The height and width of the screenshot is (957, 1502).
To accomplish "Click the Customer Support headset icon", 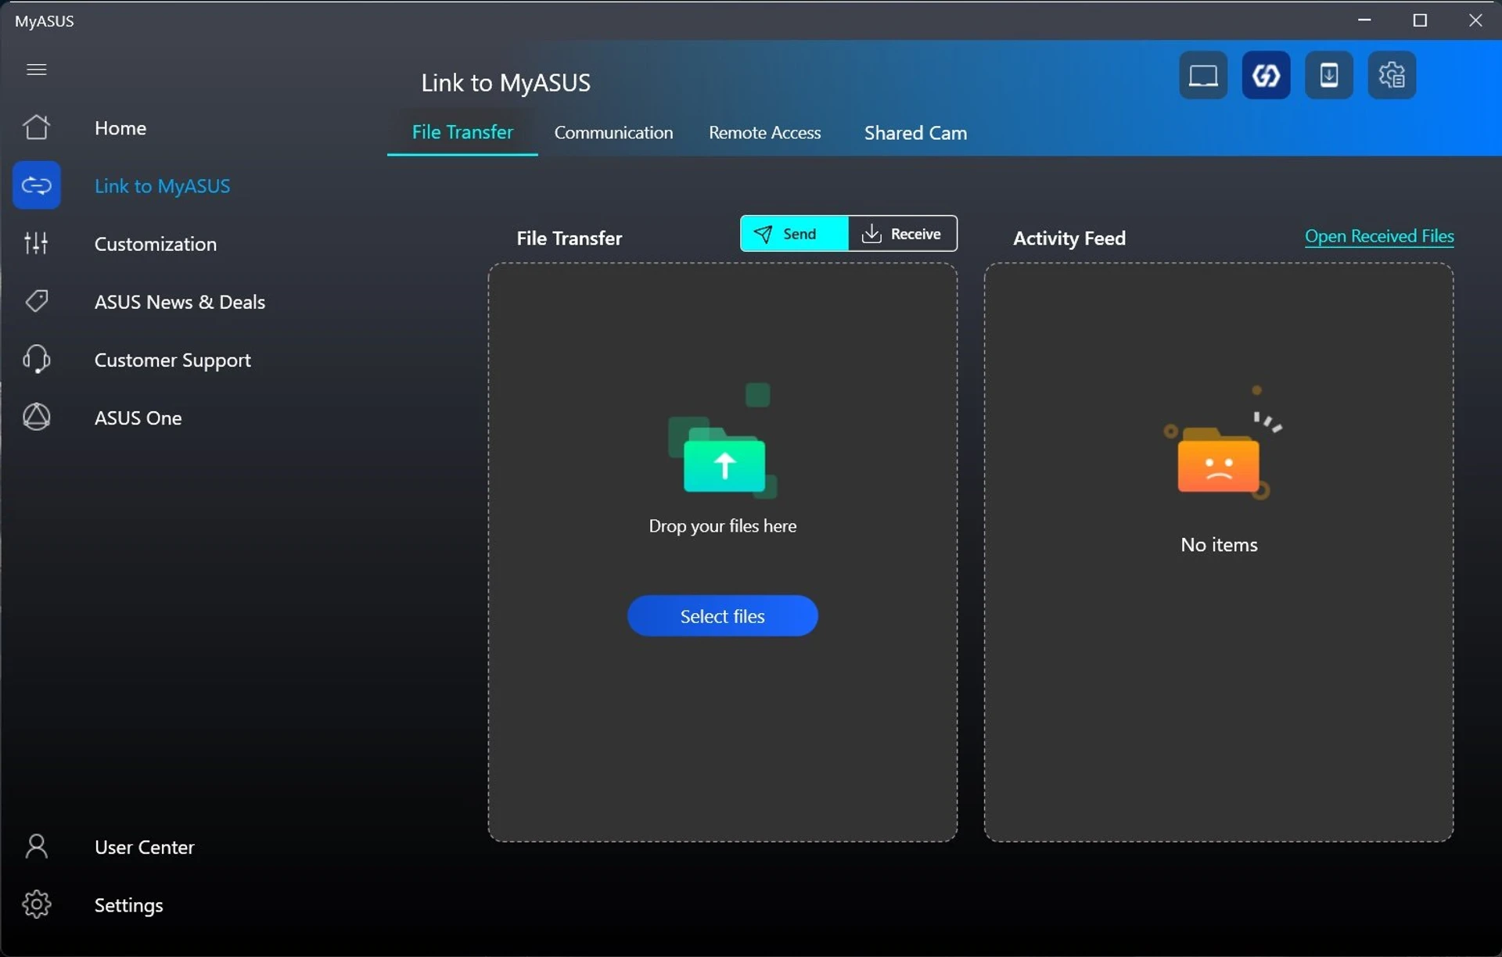I will (x=36, y=360).
